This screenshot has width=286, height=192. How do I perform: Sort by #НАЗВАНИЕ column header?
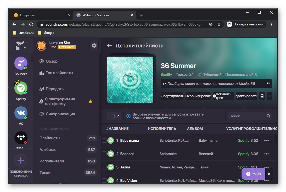tap(117, 129)
